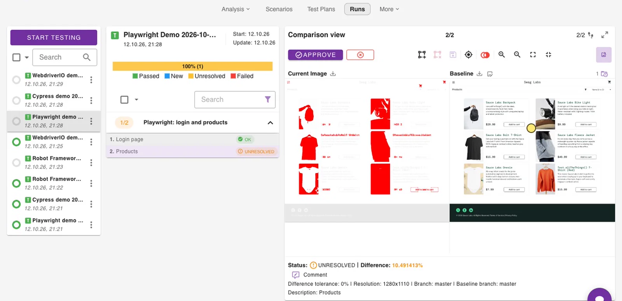
Task: Expand comparison view to fullscreen arrows
Action: pyautogui.click(x=605, y=35)
